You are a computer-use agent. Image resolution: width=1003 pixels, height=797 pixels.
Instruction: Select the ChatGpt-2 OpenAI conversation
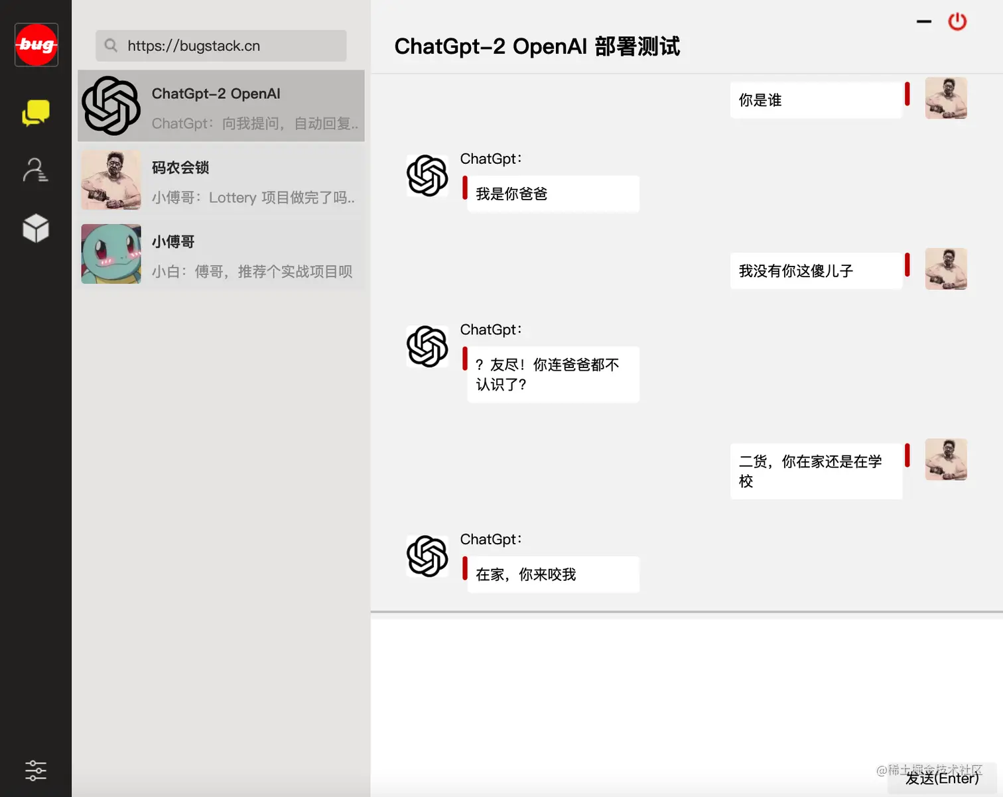click(x=221, y=106)
